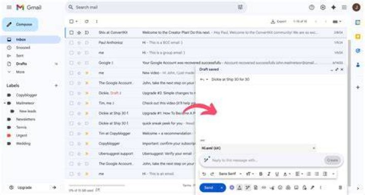
Task: Open reply type dropdown in draft
Action: (x=204, y=79)
